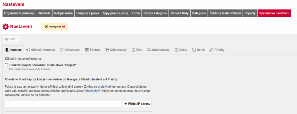
Task: Click the truck icon for Subdodávky
Action: [x=149, y=50]
